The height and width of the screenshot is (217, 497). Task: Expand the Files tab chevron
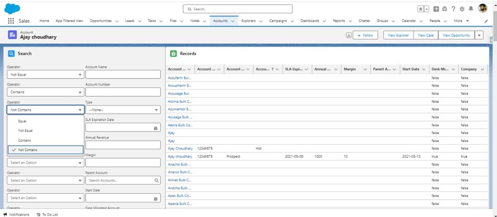point(182,21)
